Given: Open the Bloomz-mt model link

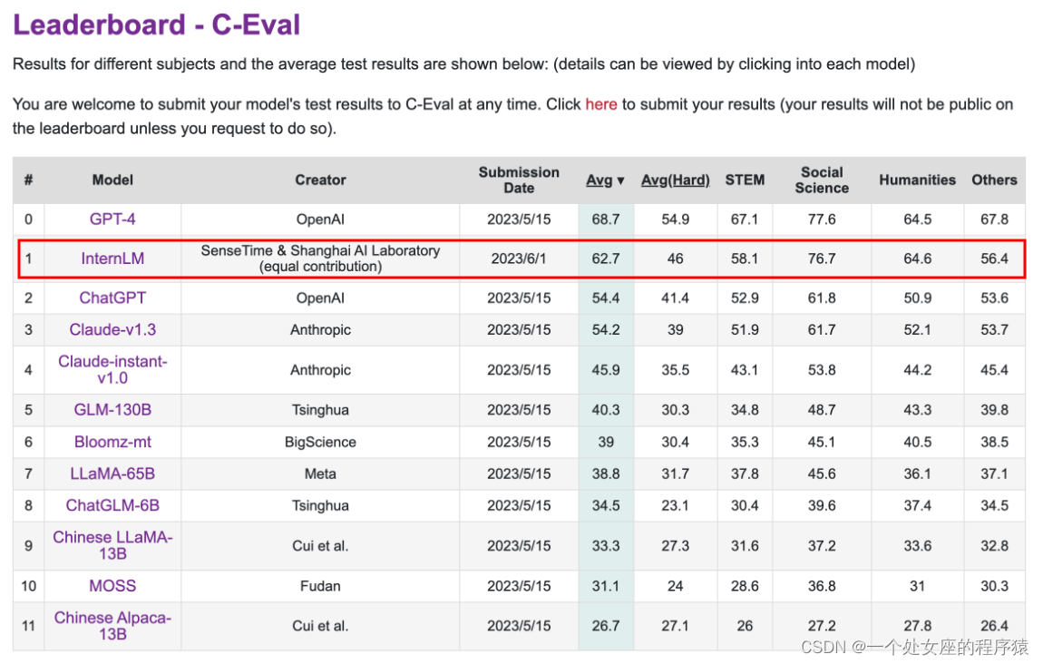Looking at the screenshot, I should pos(112,442).
